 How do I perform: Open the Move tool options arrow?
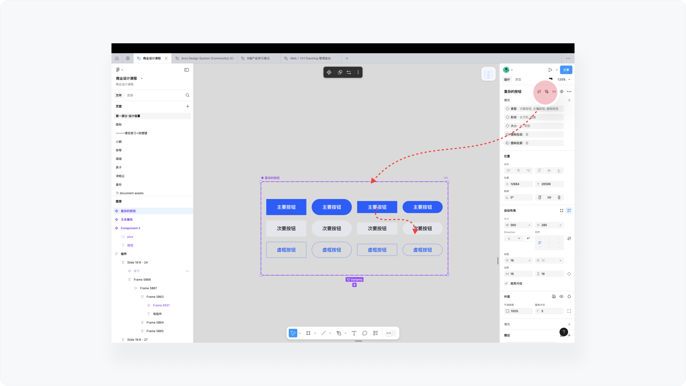[x=299, y=333]
